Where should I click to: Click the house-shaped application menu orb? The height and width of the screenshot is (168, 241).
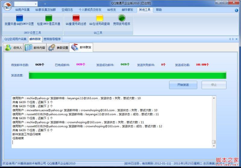[x=7, y=6]
